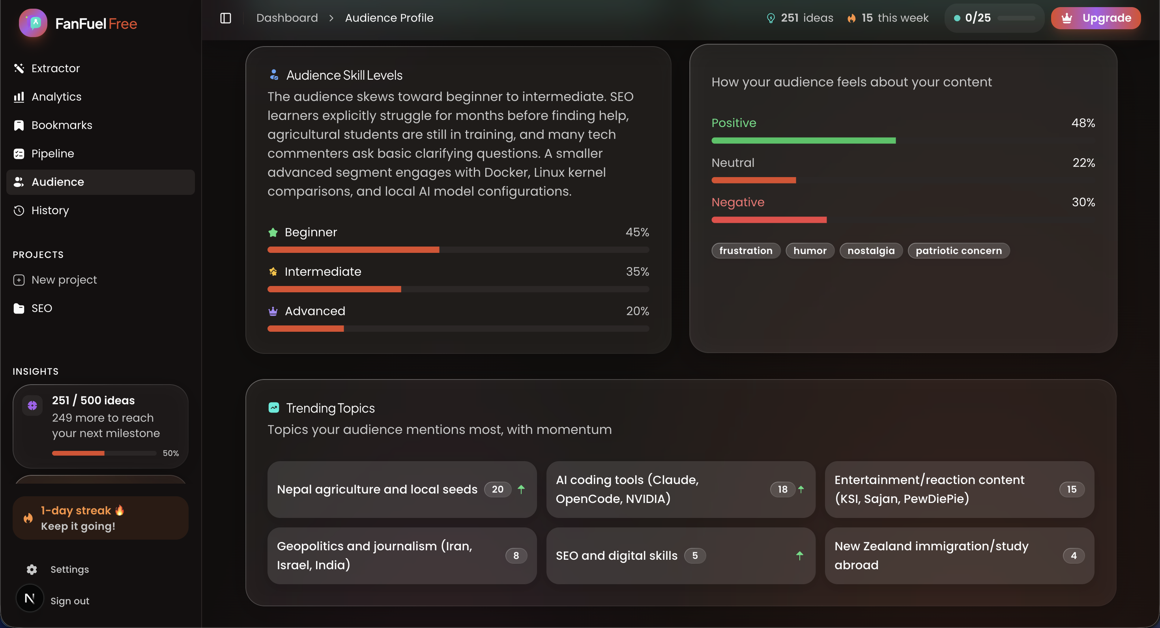This screenshot has height=628, width=1160.
Task: Open the SEO project folder
Action: pos(41,308)
